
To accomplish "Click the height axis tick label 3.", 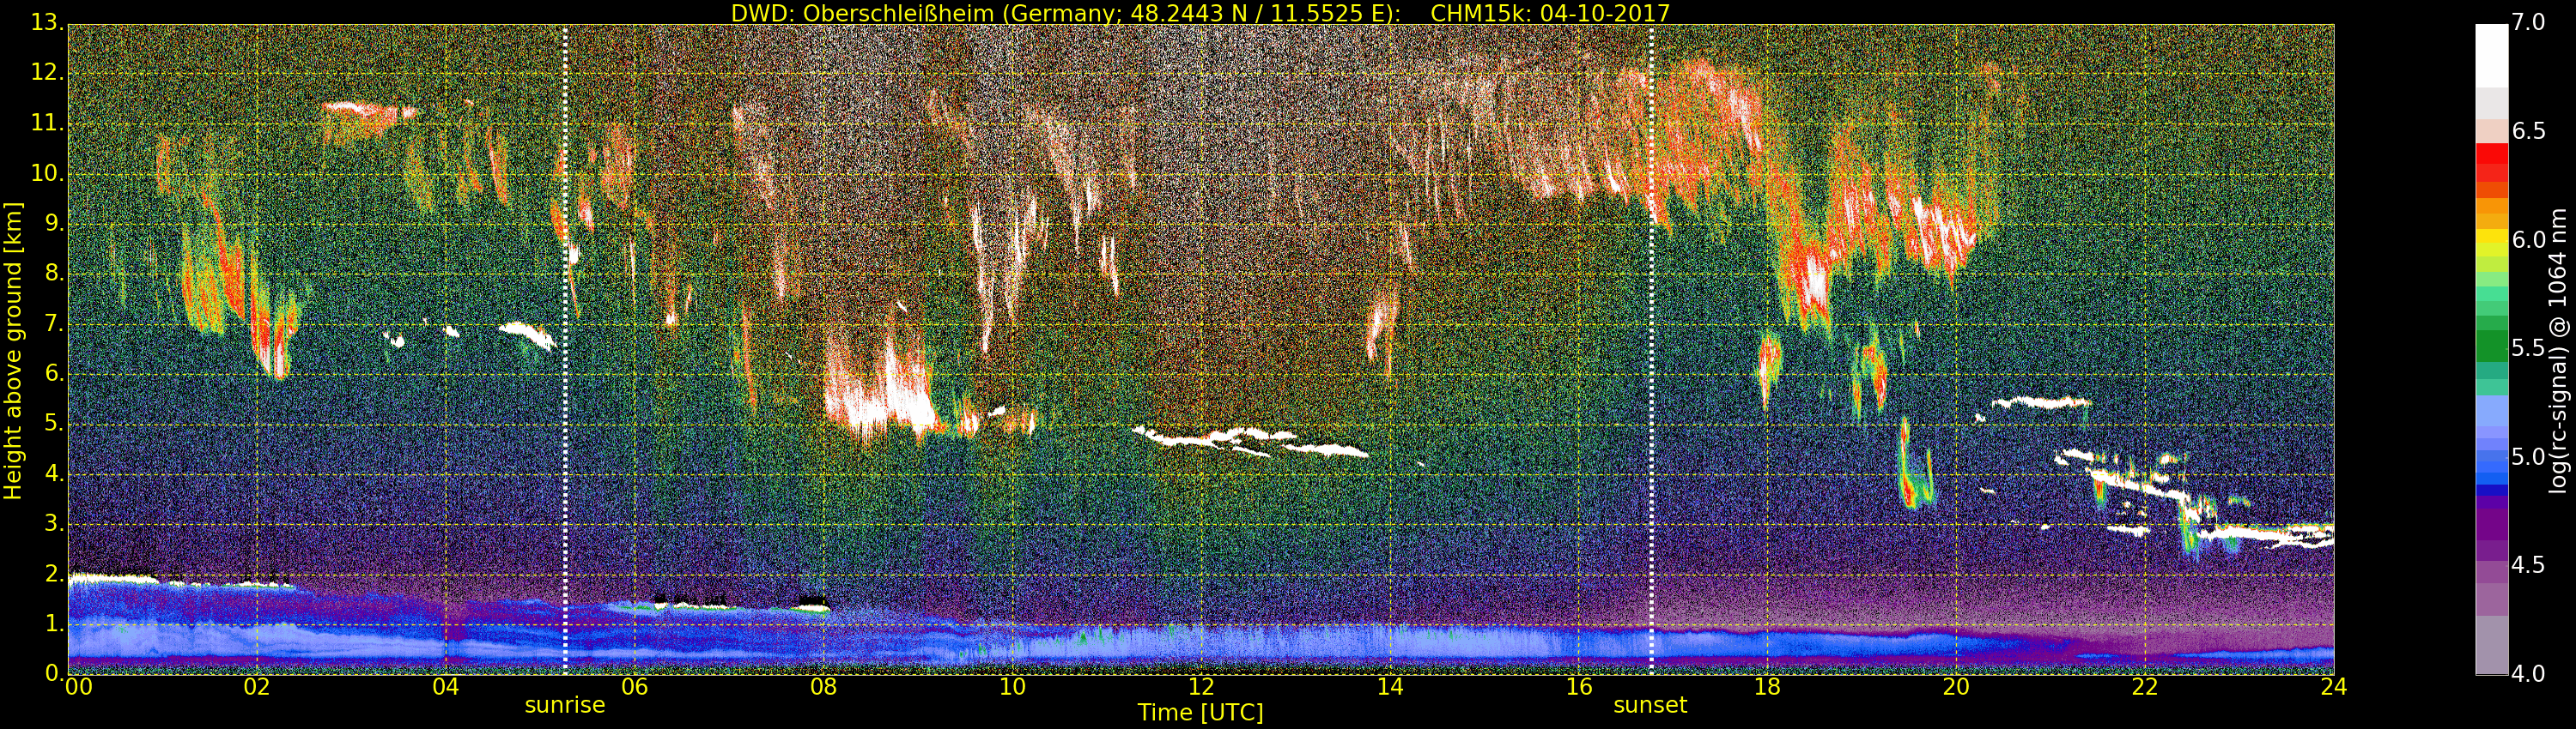I will (53, 523).
